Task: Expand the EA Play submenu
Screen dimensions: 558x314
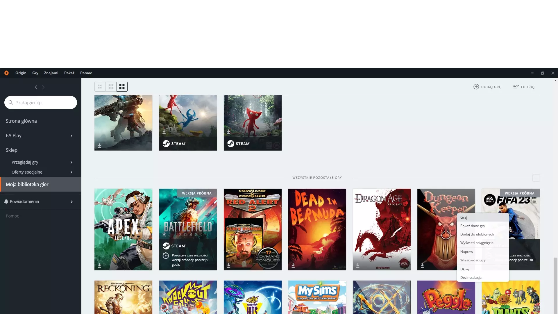Action: pyautogui.click(x=71, y=135)
